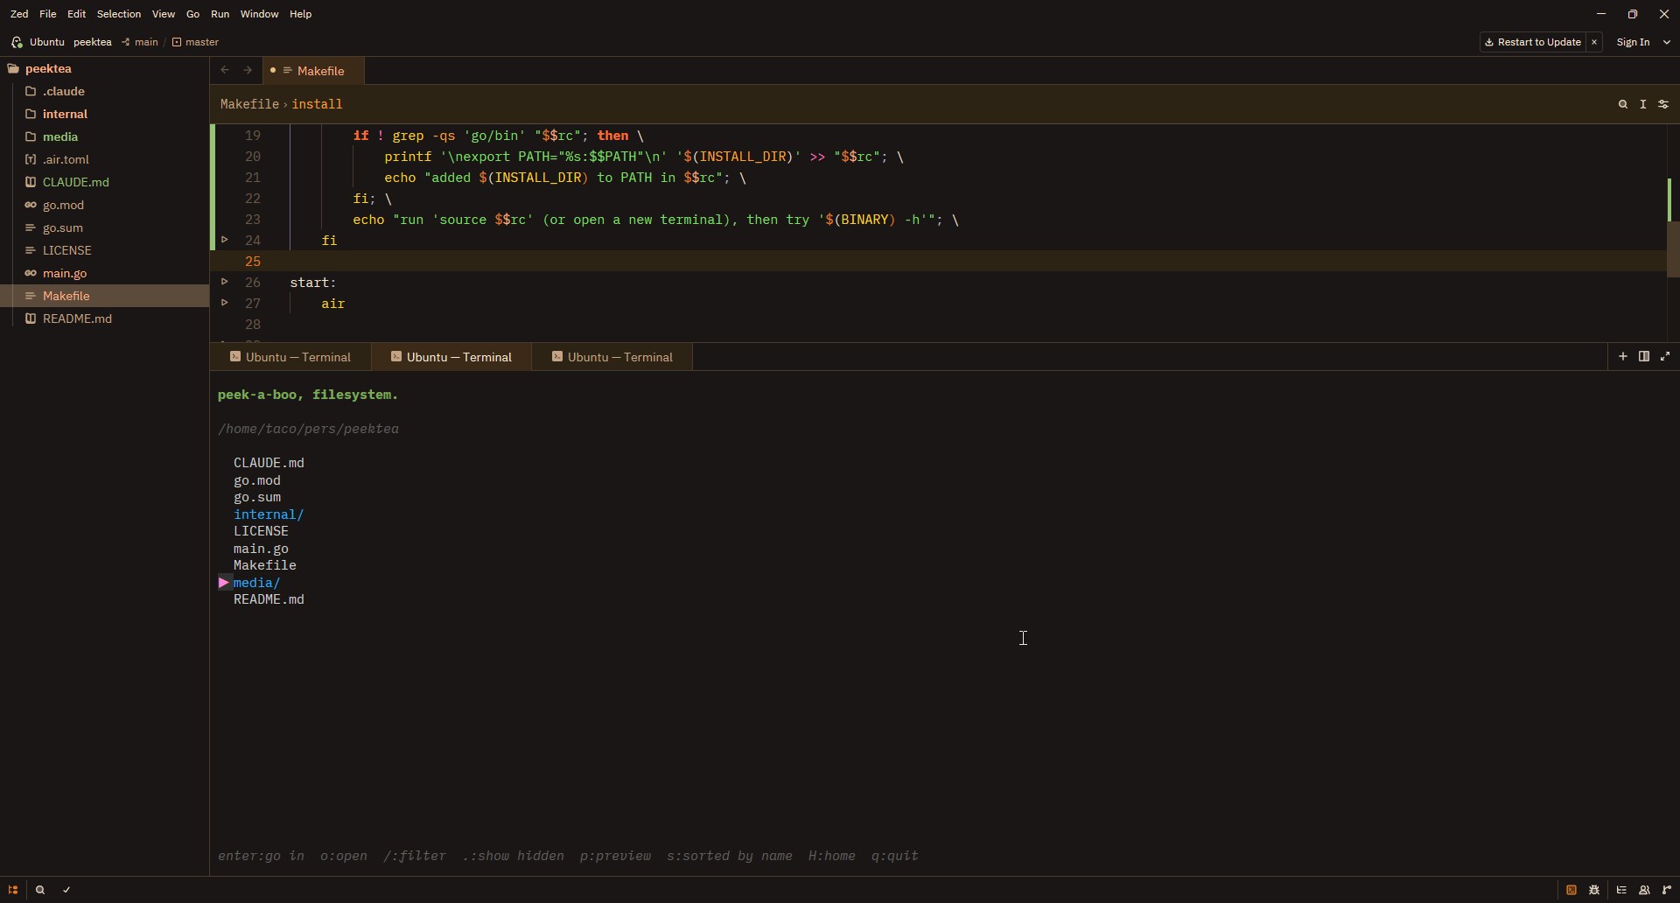1680x903 pixels.
Task: Open Selection menu
Action: (x=119, y=14)
